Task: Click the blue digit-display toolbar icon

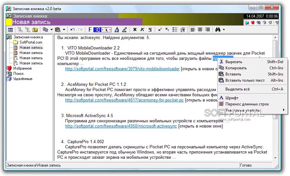Action: click(97, 30)
